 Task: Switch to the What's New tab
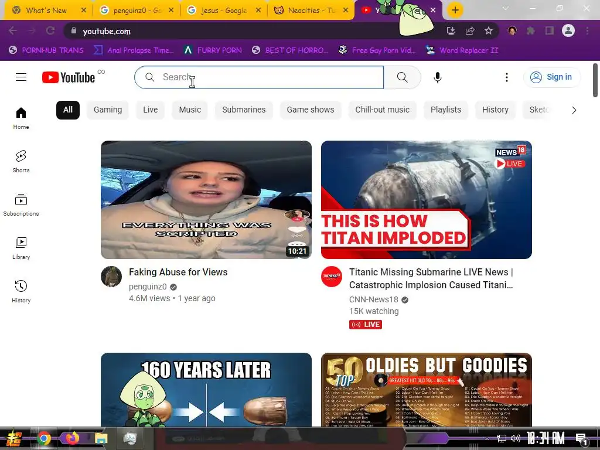(x=46, y=11)
